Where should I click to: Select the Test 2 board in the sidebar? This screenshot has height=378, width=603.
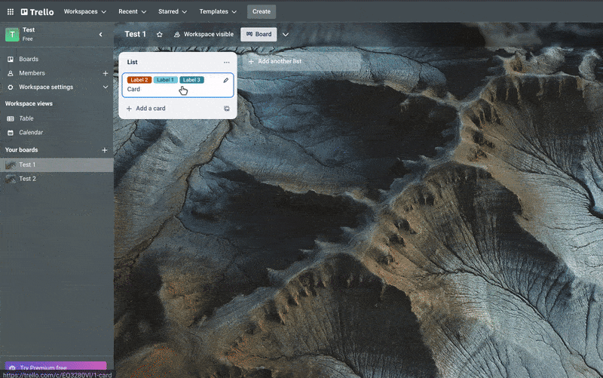(57, 179)
